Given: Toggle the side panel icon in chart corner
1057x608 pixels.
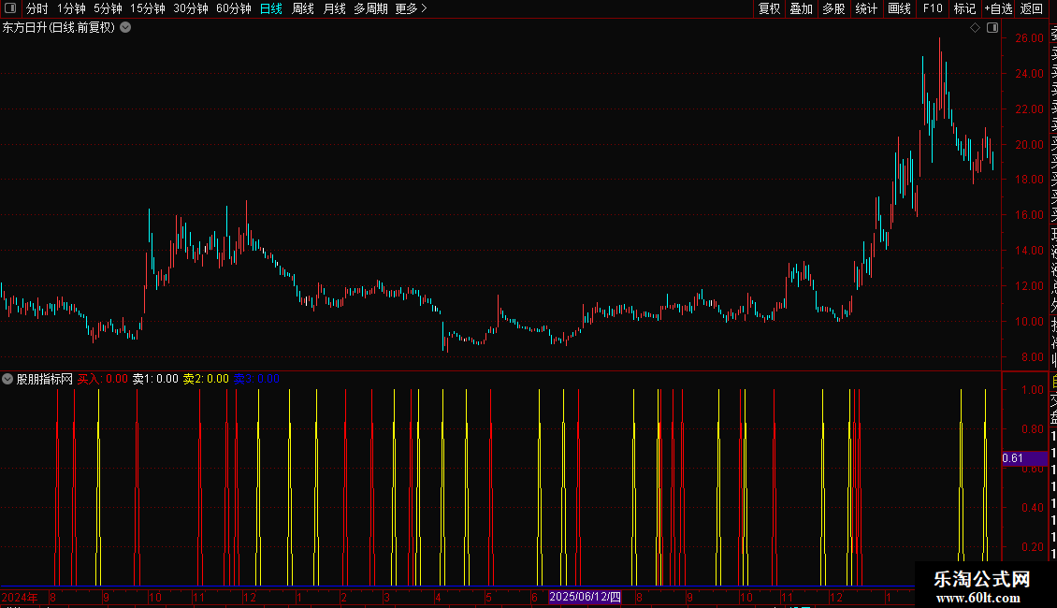Looking at the screenshot, I should click(x=992, y=28).
